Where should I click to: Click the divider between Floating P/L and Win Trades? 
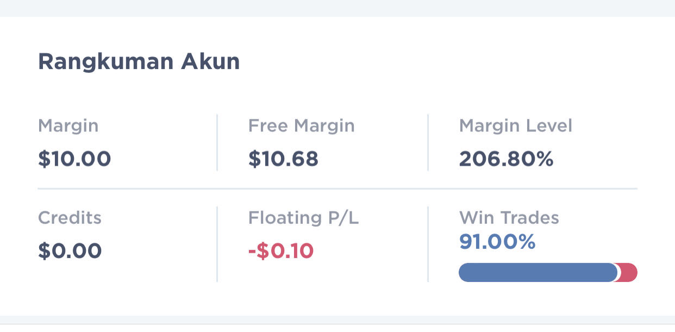(x=428, y=244)
